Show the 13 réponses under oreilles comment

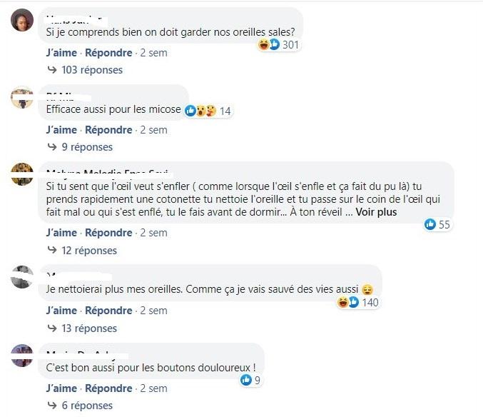tap(82, 328)
